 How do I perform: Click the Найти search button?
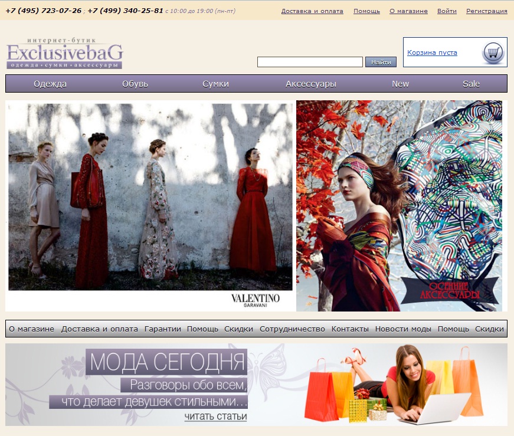381,62
